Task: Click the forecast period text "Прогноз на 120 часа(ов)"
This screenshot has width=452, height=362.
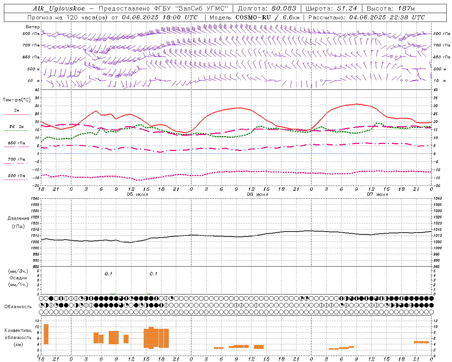Action: (x=68, y=17)
